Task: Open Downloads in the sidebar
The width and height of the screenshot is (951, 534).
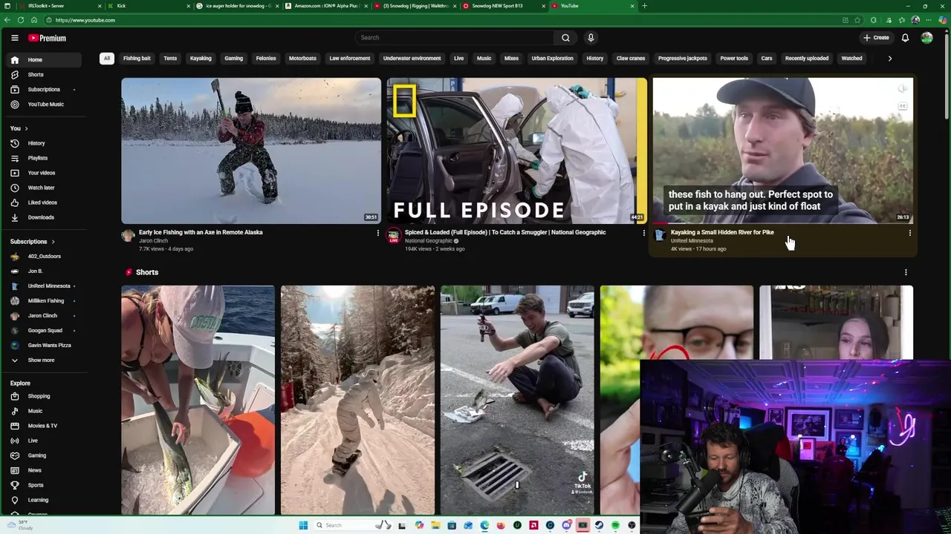Action: [x=45, y=217]
